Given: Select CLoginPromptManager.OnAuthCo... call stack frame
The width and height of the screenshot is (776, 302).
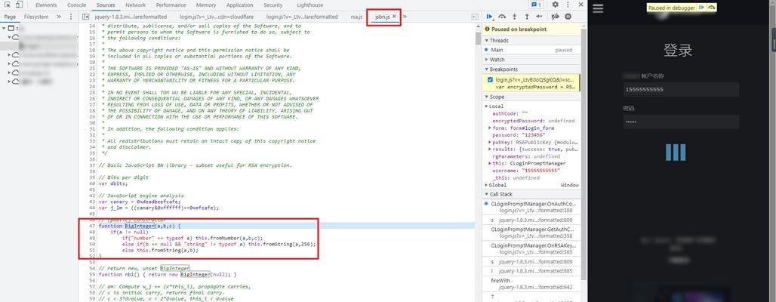Looking at the screenshot, I should (531, 207).
